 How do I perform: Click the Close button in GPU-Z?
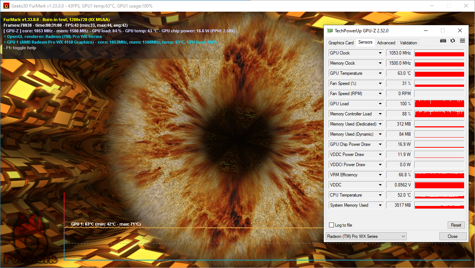click(452, 236)
